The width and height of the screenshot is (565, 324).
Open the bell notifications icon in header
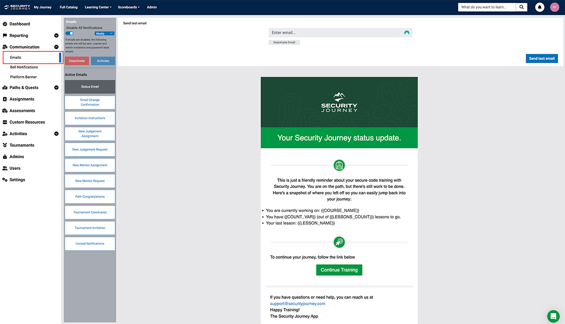point(540,7)
